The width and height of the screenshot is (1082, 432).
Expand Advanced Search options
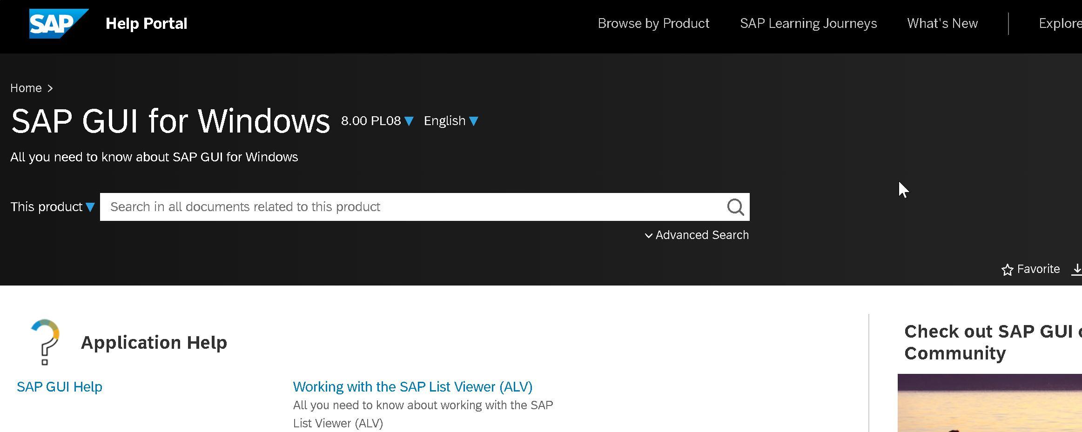pos(697,235)
